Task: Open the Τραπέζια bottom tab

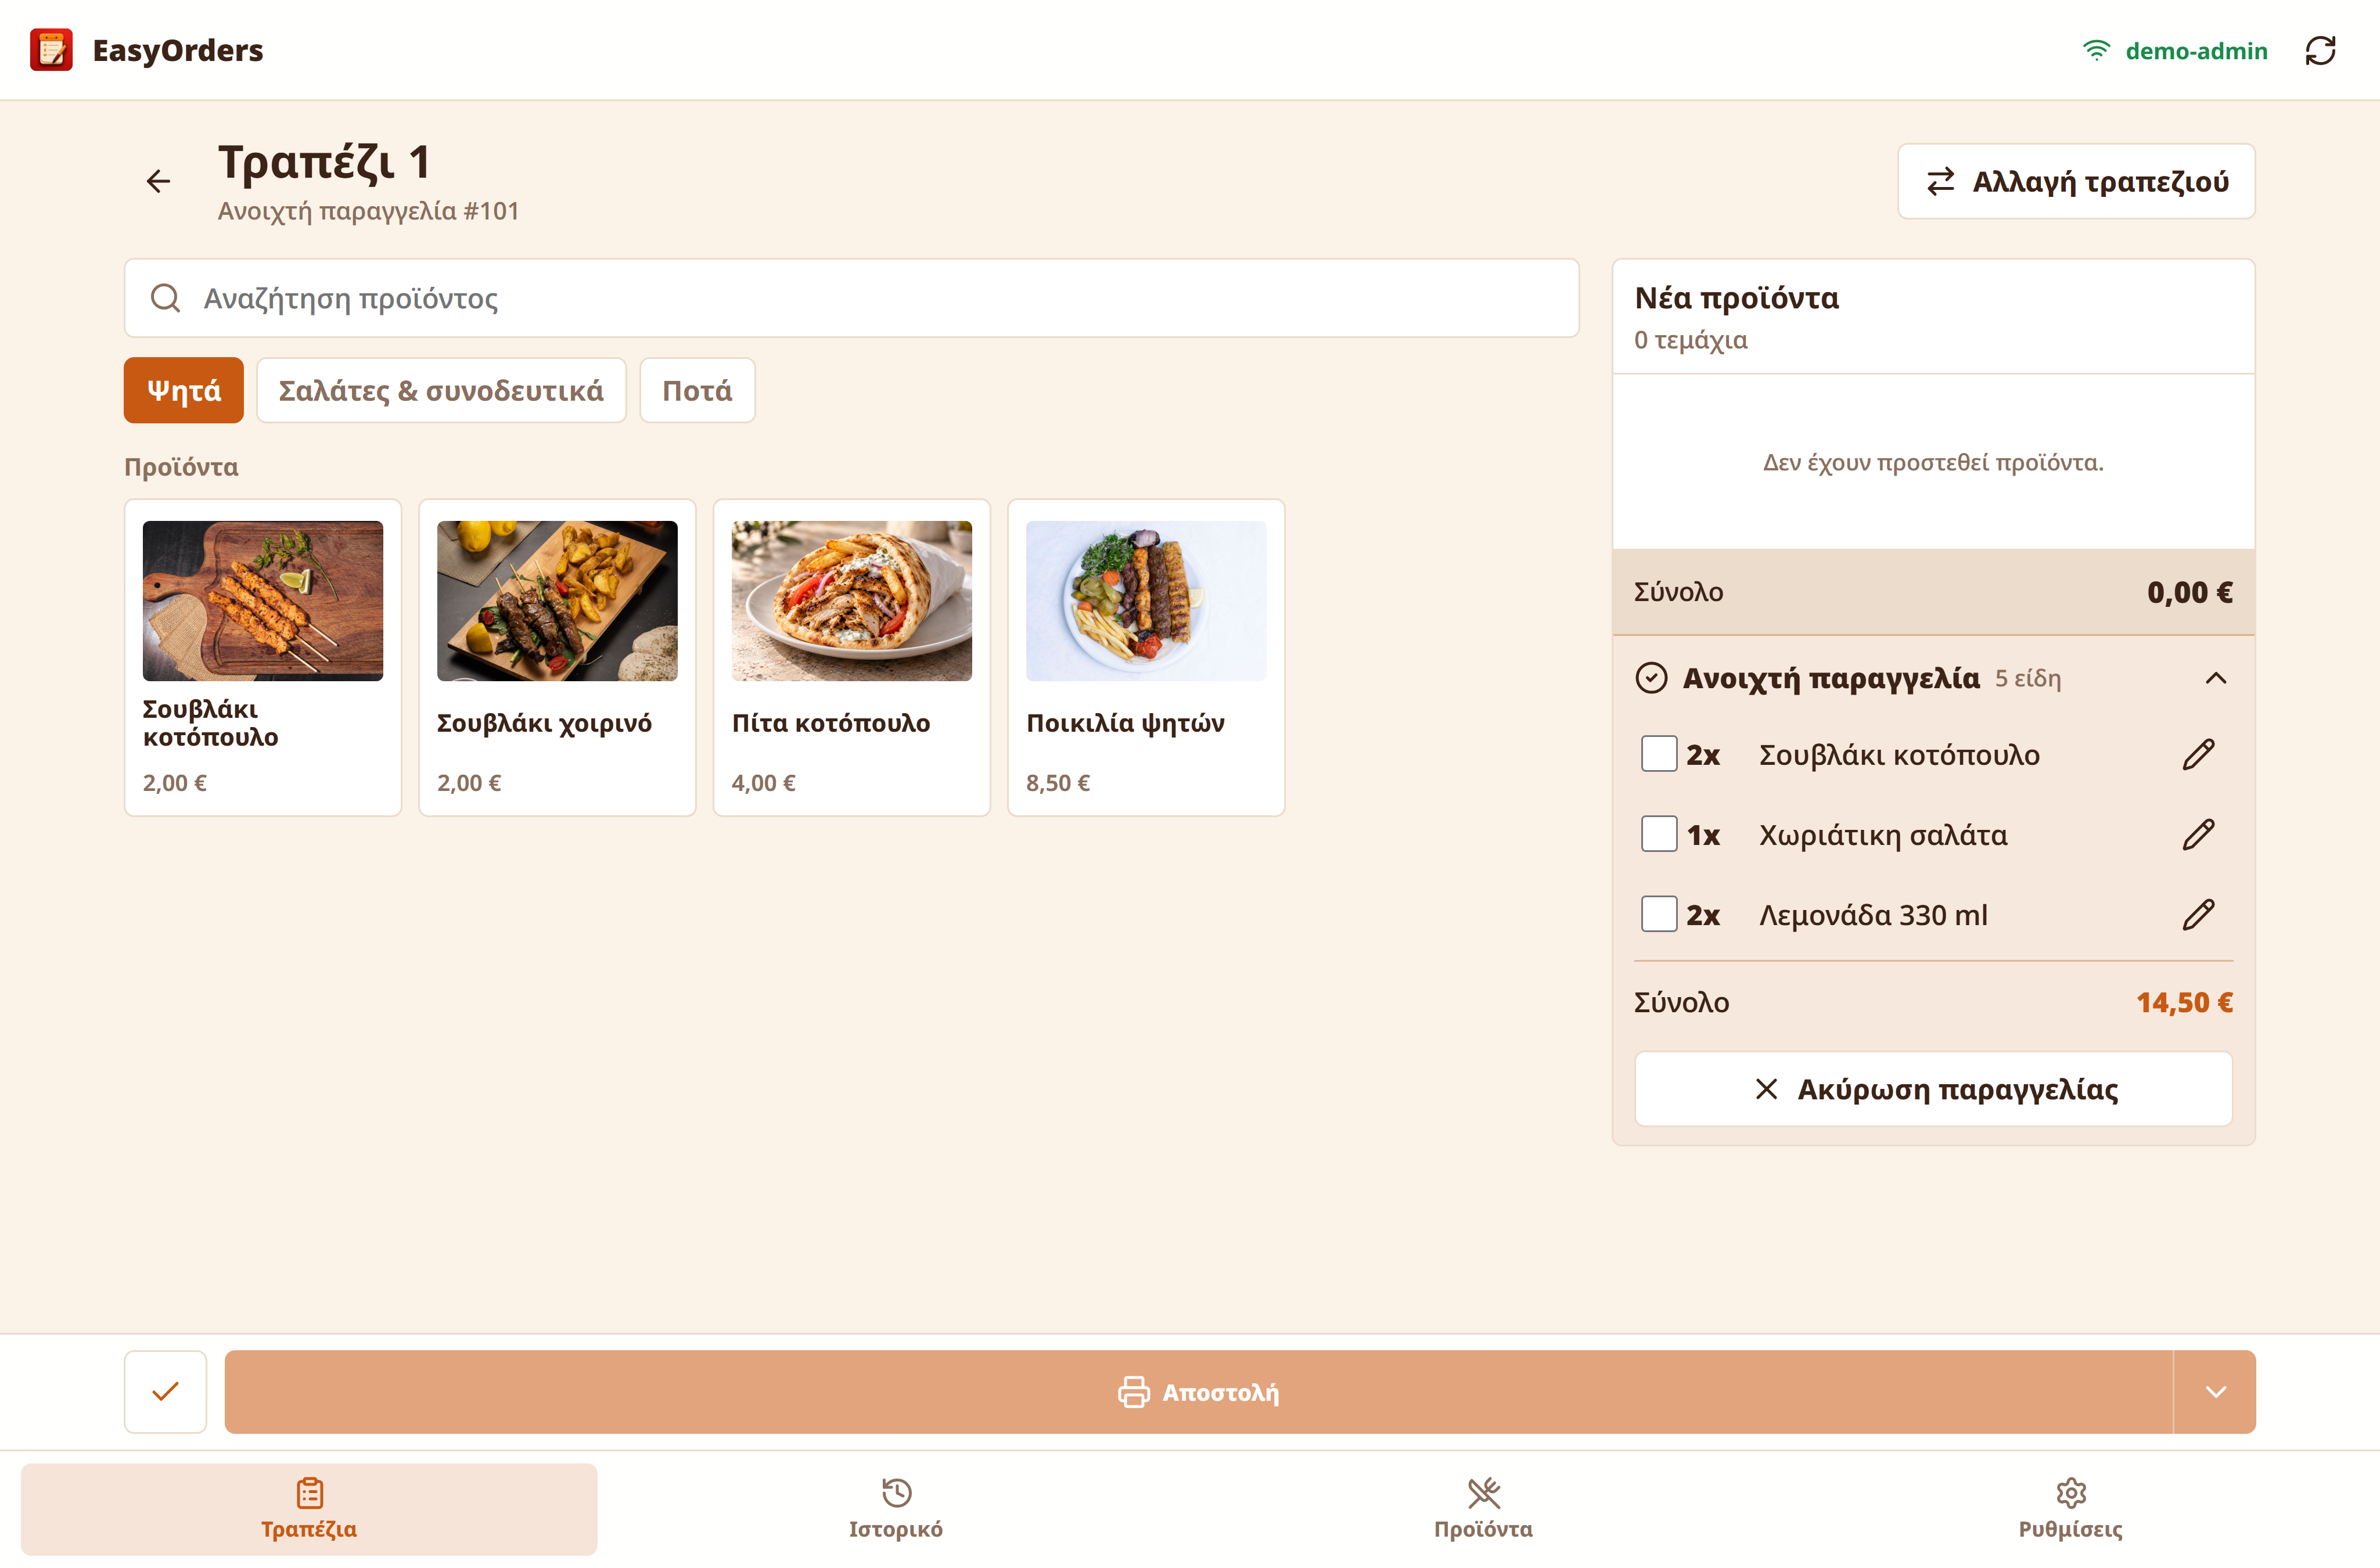Action: point(309,1509)
